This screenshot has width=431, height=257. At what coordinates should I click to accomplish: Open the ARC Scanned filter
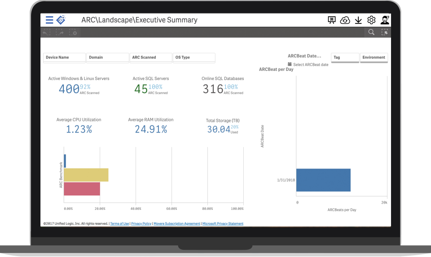[151, 58]
